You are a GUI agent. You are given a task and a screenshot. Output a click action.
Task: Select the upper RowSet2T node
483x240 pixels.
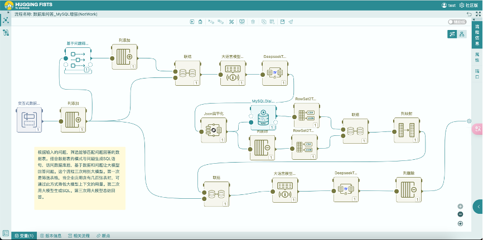tap(306, 115)
